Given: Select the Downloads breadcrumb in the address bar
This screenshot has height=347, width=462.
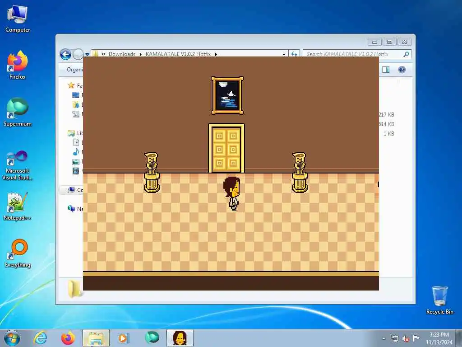Looking at the screenshot, I should point(122,54).
